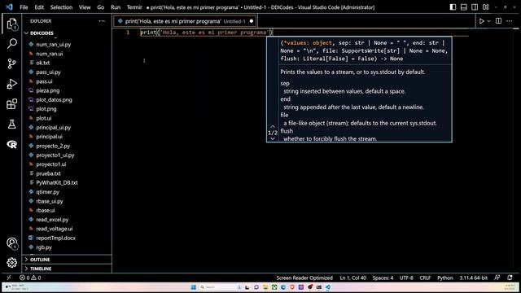The image size is (521, 293).
Task: Click Ln 1, Col 40 cursor position indicator
Action: (352, 278)
